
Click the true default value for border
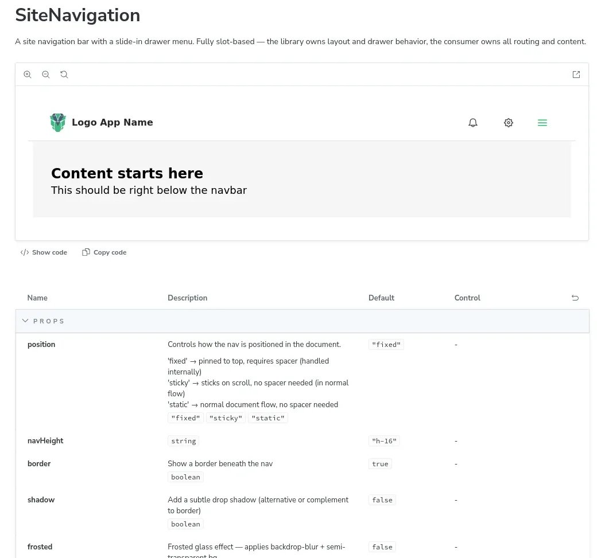(x=380, y=464)
